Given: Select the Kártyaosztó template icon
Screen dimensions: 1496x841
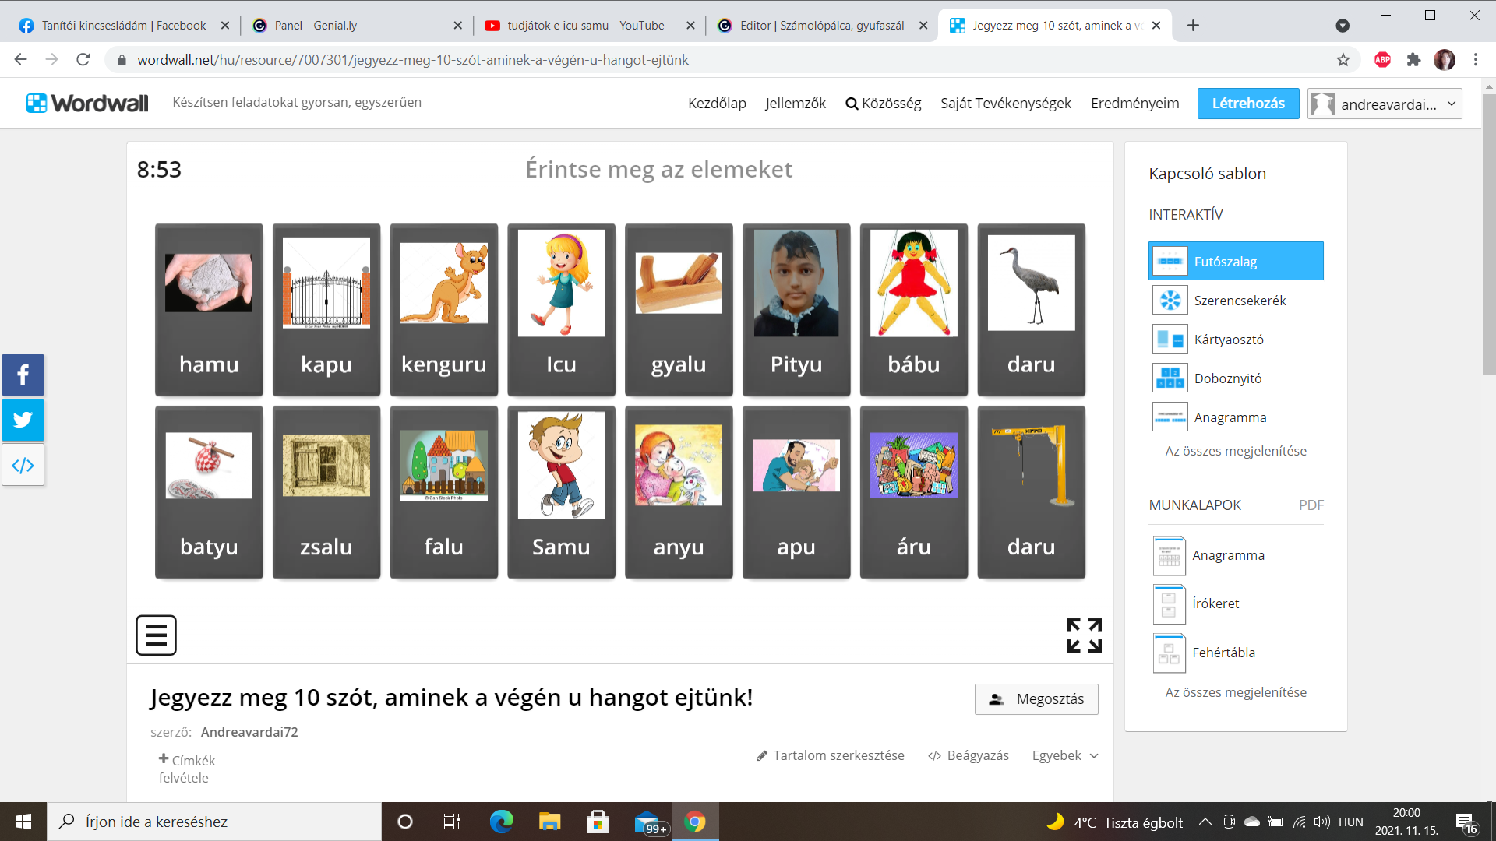Looking at the screenshot, I should tap(1170, 339).
